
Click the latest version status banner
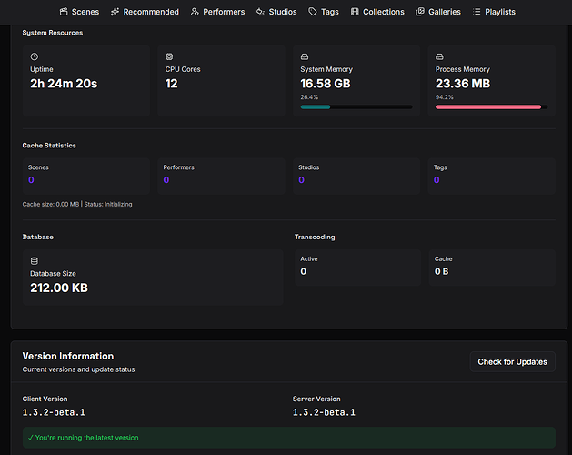click(288, 438)
